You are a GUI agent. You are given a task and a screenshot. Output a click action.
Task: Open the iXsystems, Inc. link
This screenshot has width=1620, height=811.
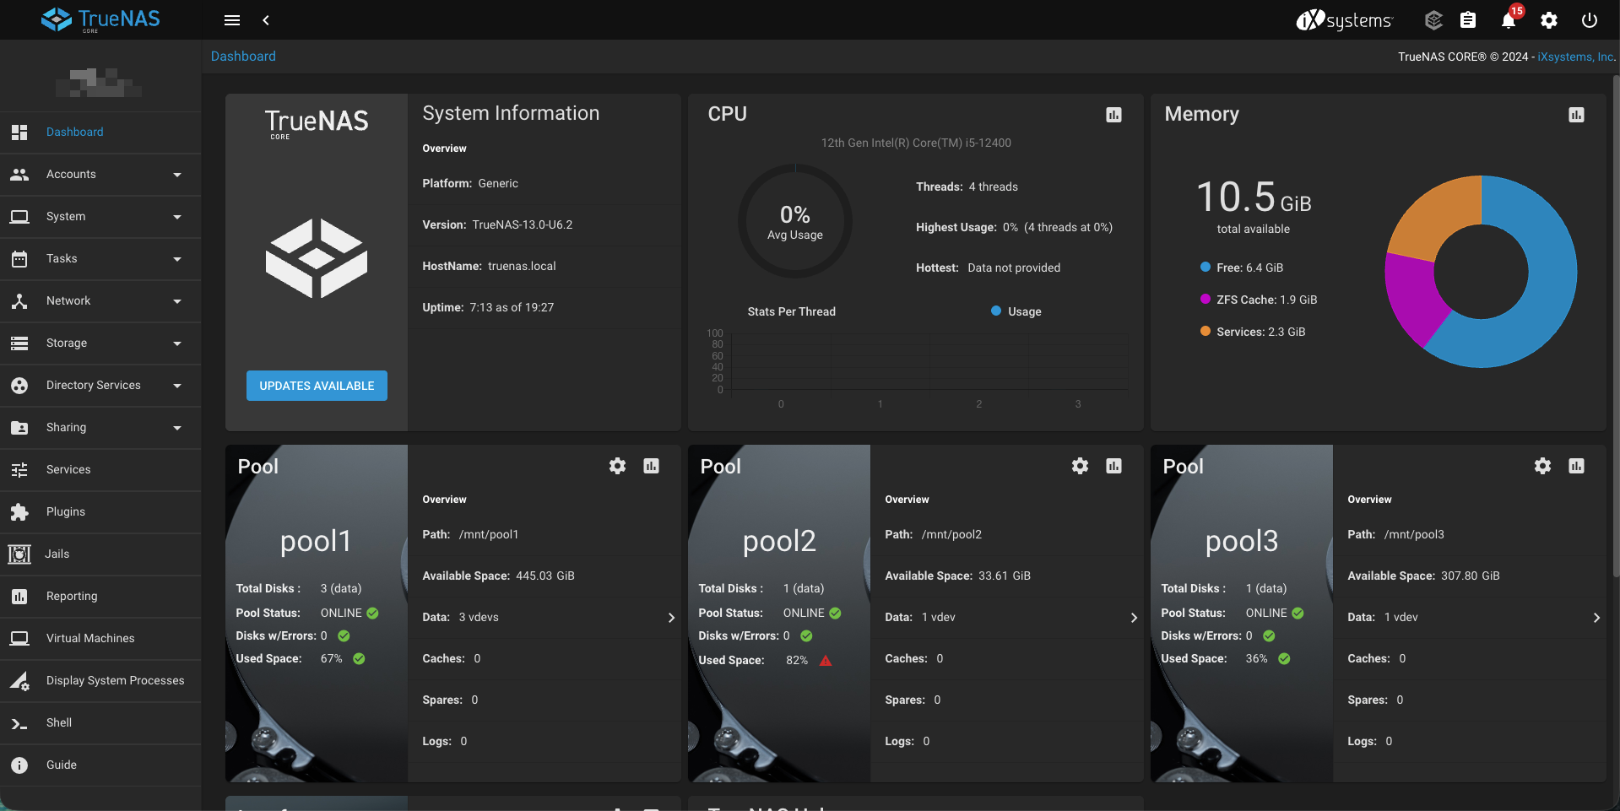[1576, 57]
